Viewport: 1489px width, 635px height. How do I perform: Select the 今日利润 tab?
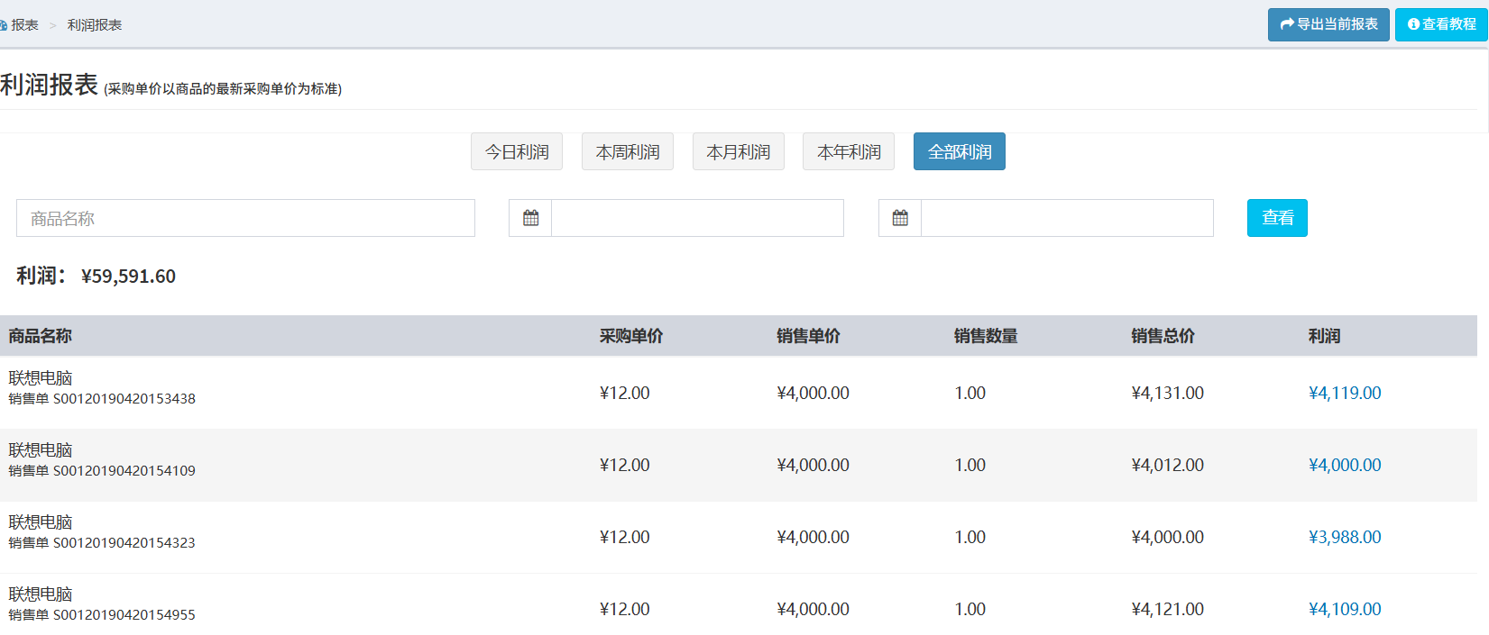coord(517,152)
